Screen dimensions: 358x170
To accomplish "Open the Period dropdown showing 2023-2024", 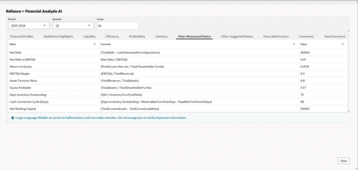I will (x=29, y=25).
